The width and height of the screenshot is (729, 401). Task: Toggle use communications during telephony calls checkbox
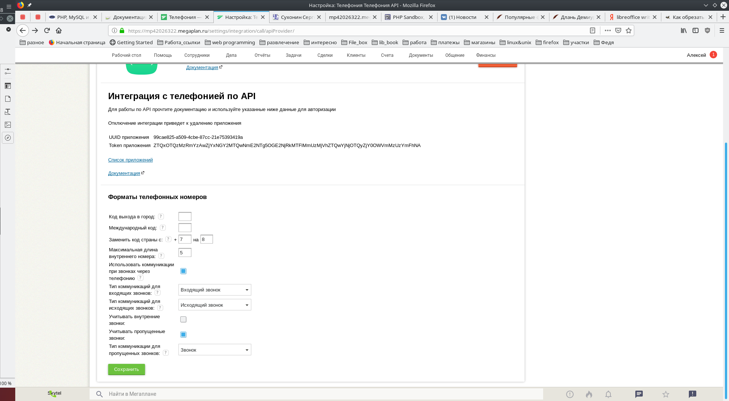pyautogui.click(x=183, y=271)
